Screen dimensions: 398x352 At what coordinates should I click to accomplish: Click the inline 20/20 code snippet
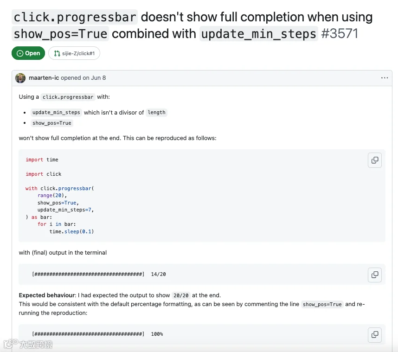point(181,296)
